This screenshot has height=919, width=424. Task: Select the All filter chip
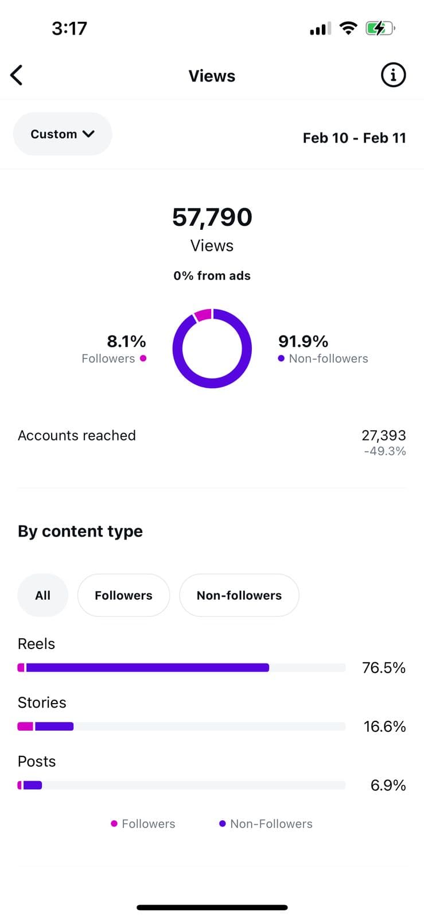[43, 595]
